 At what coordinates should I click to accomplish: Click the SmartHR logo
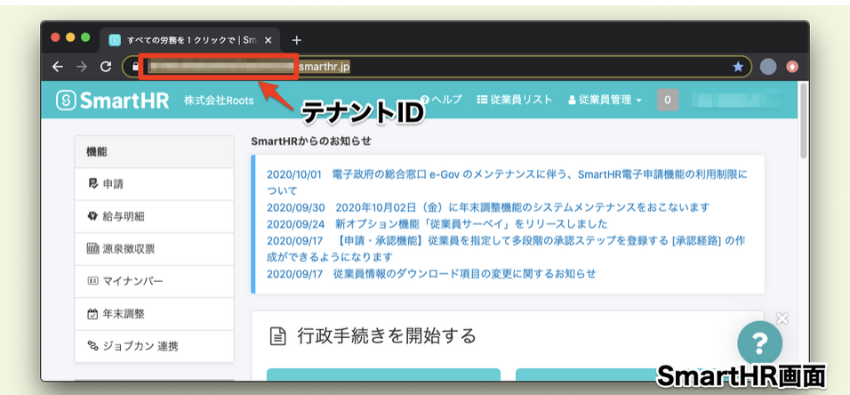pyautogui.click(x=110, y=101)
